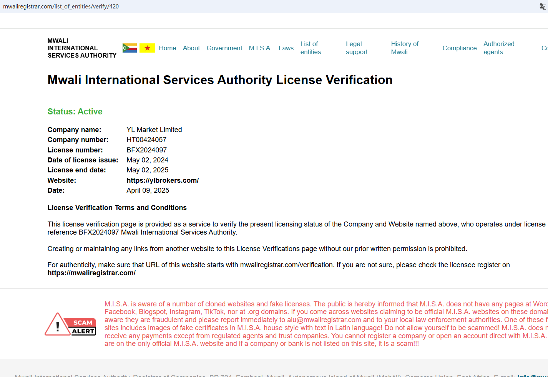This screenshot has width=548, height=377.
Task: Open the About menu item
Action: [x=191, y=48]
